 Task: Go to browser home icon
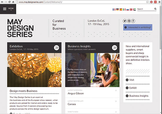tap(13, 2)
